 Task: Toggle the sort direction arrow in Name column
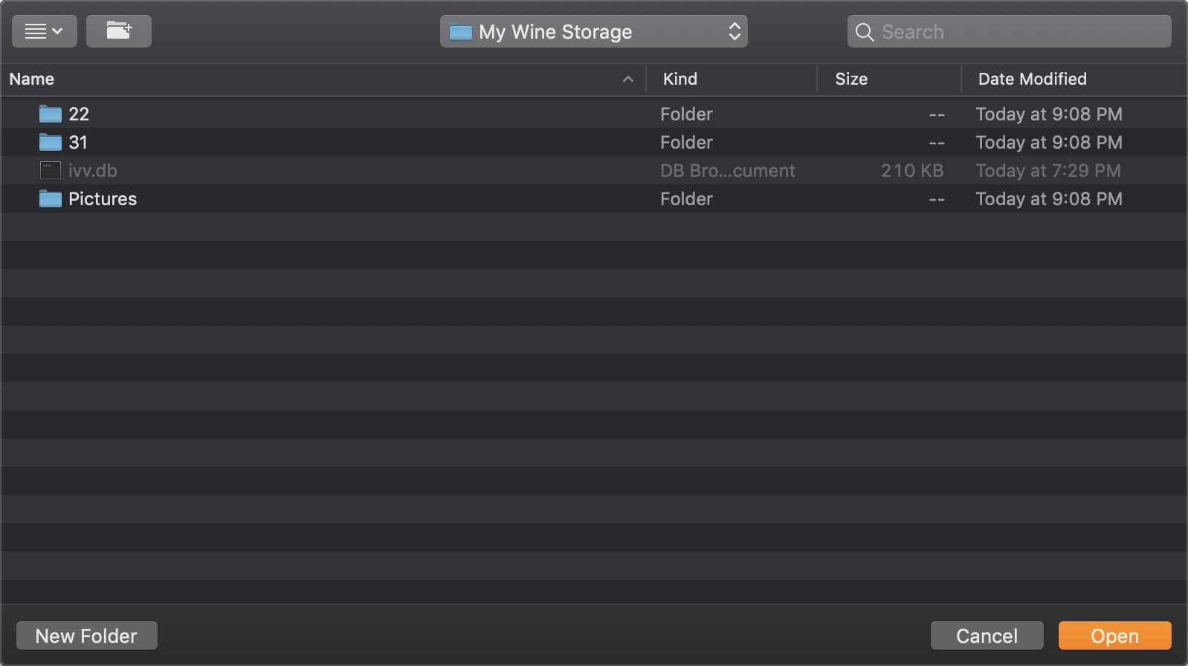(x=628, y=79)
